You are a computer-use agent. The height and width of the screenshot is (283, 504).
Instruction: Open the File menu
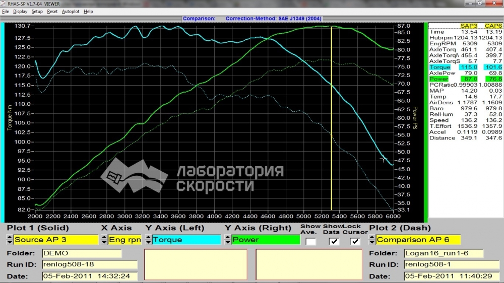6,12
